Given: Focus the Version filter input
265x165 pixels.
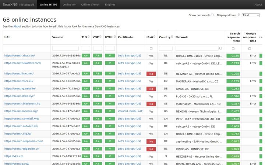Looking at the screenshot, I should [66, 48].
